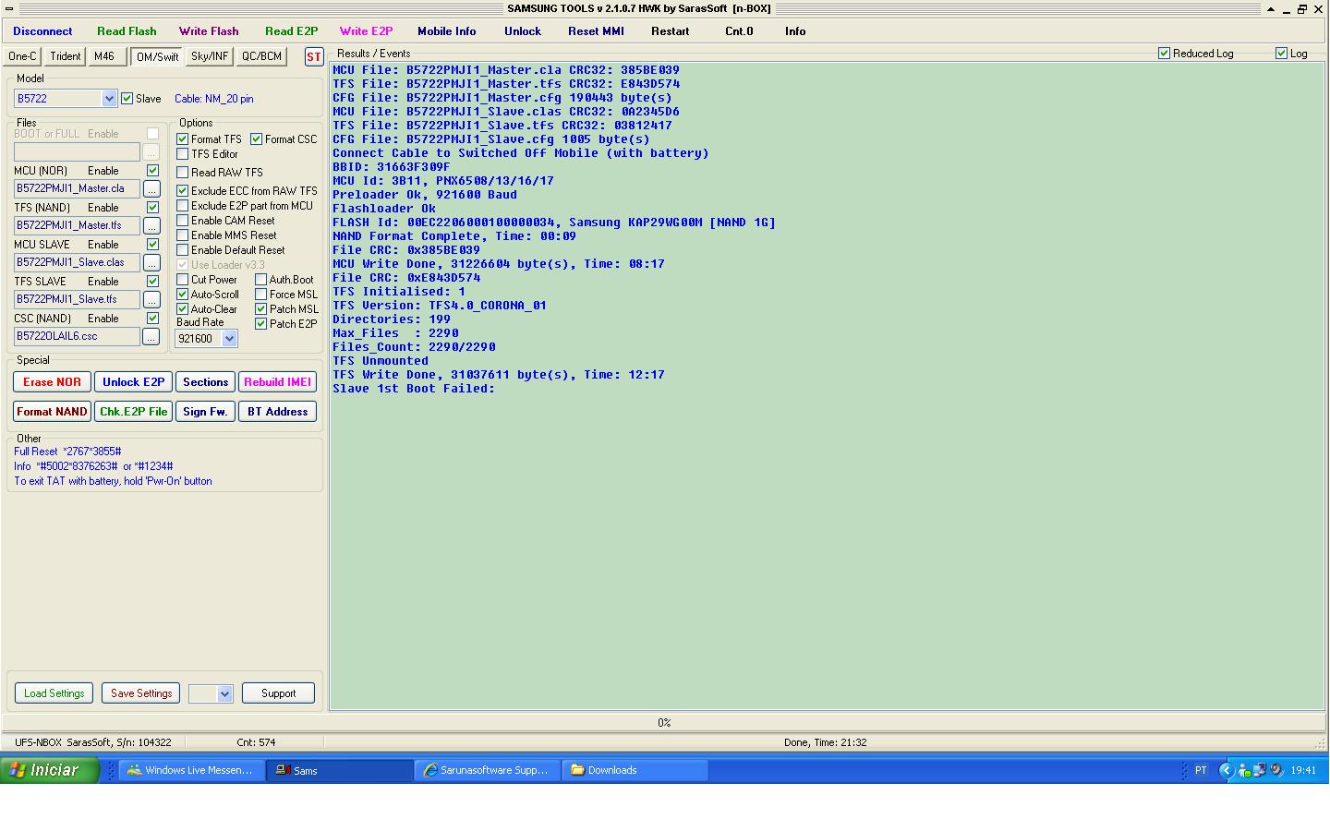Click Write Flash

(209, 31)
